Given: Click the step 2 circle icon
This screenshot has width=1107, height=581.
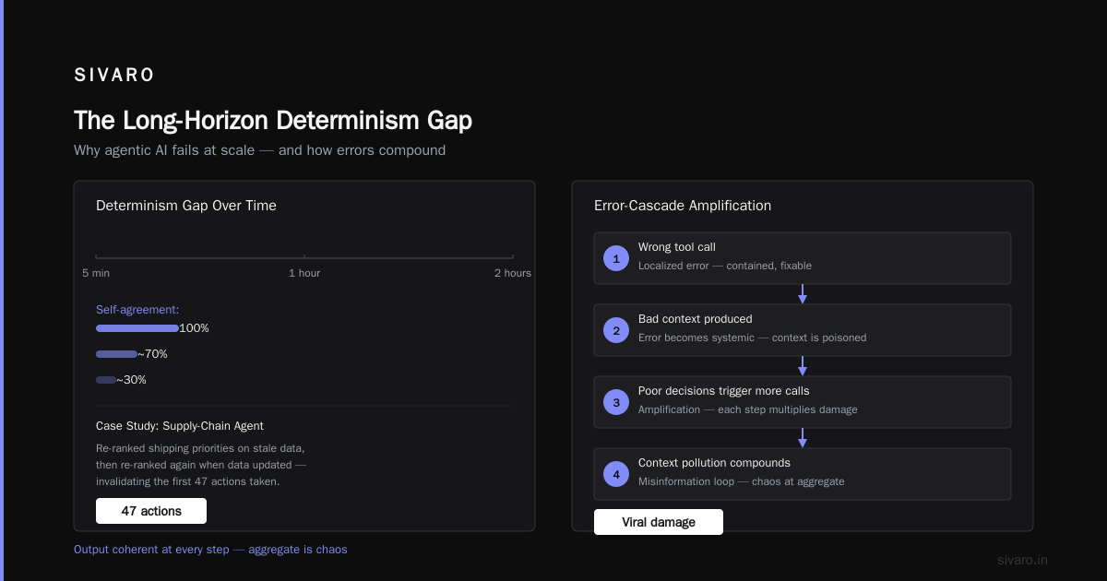Looking at the screenshot, I should 616,330.
